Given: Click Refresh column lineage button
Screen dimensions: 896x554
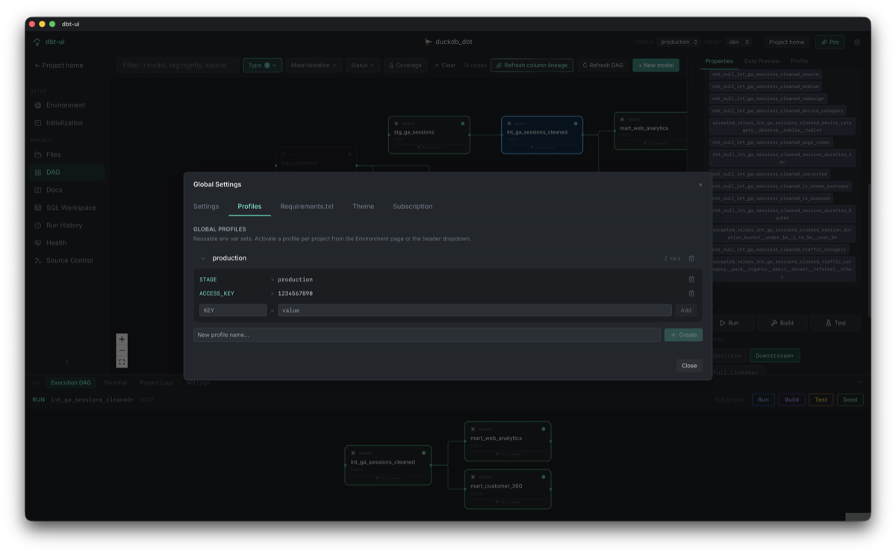Looking at the screenshot, I should tap(532, 65).
